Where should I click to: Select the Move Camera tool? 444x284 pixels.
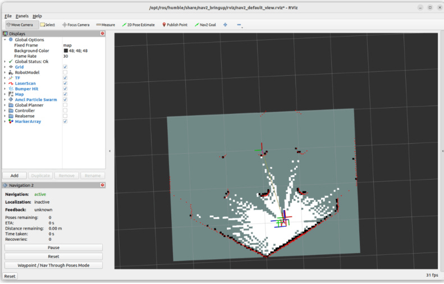point(20,25)
